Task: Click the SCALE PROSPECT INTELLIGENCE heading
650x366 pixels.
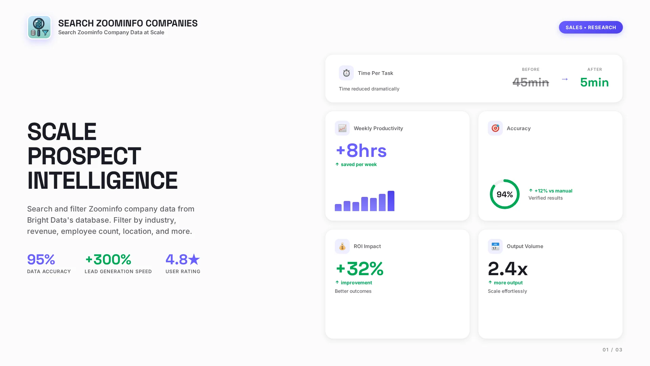Action: [102, 156]
